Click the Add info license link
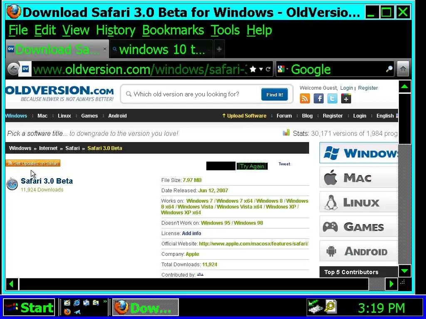Image resolution: width=426 pixels, height=319 pixels. click(191, 233)
